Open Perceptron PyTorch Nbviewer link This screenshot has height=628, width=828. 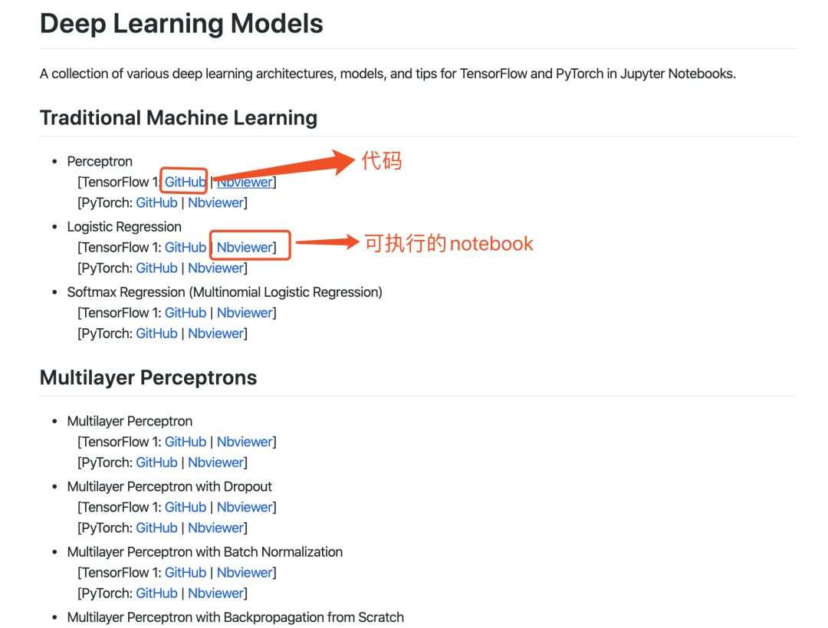pyautogui.click(x=216, y=203)
